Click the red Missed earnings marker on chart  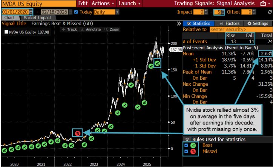77,133
